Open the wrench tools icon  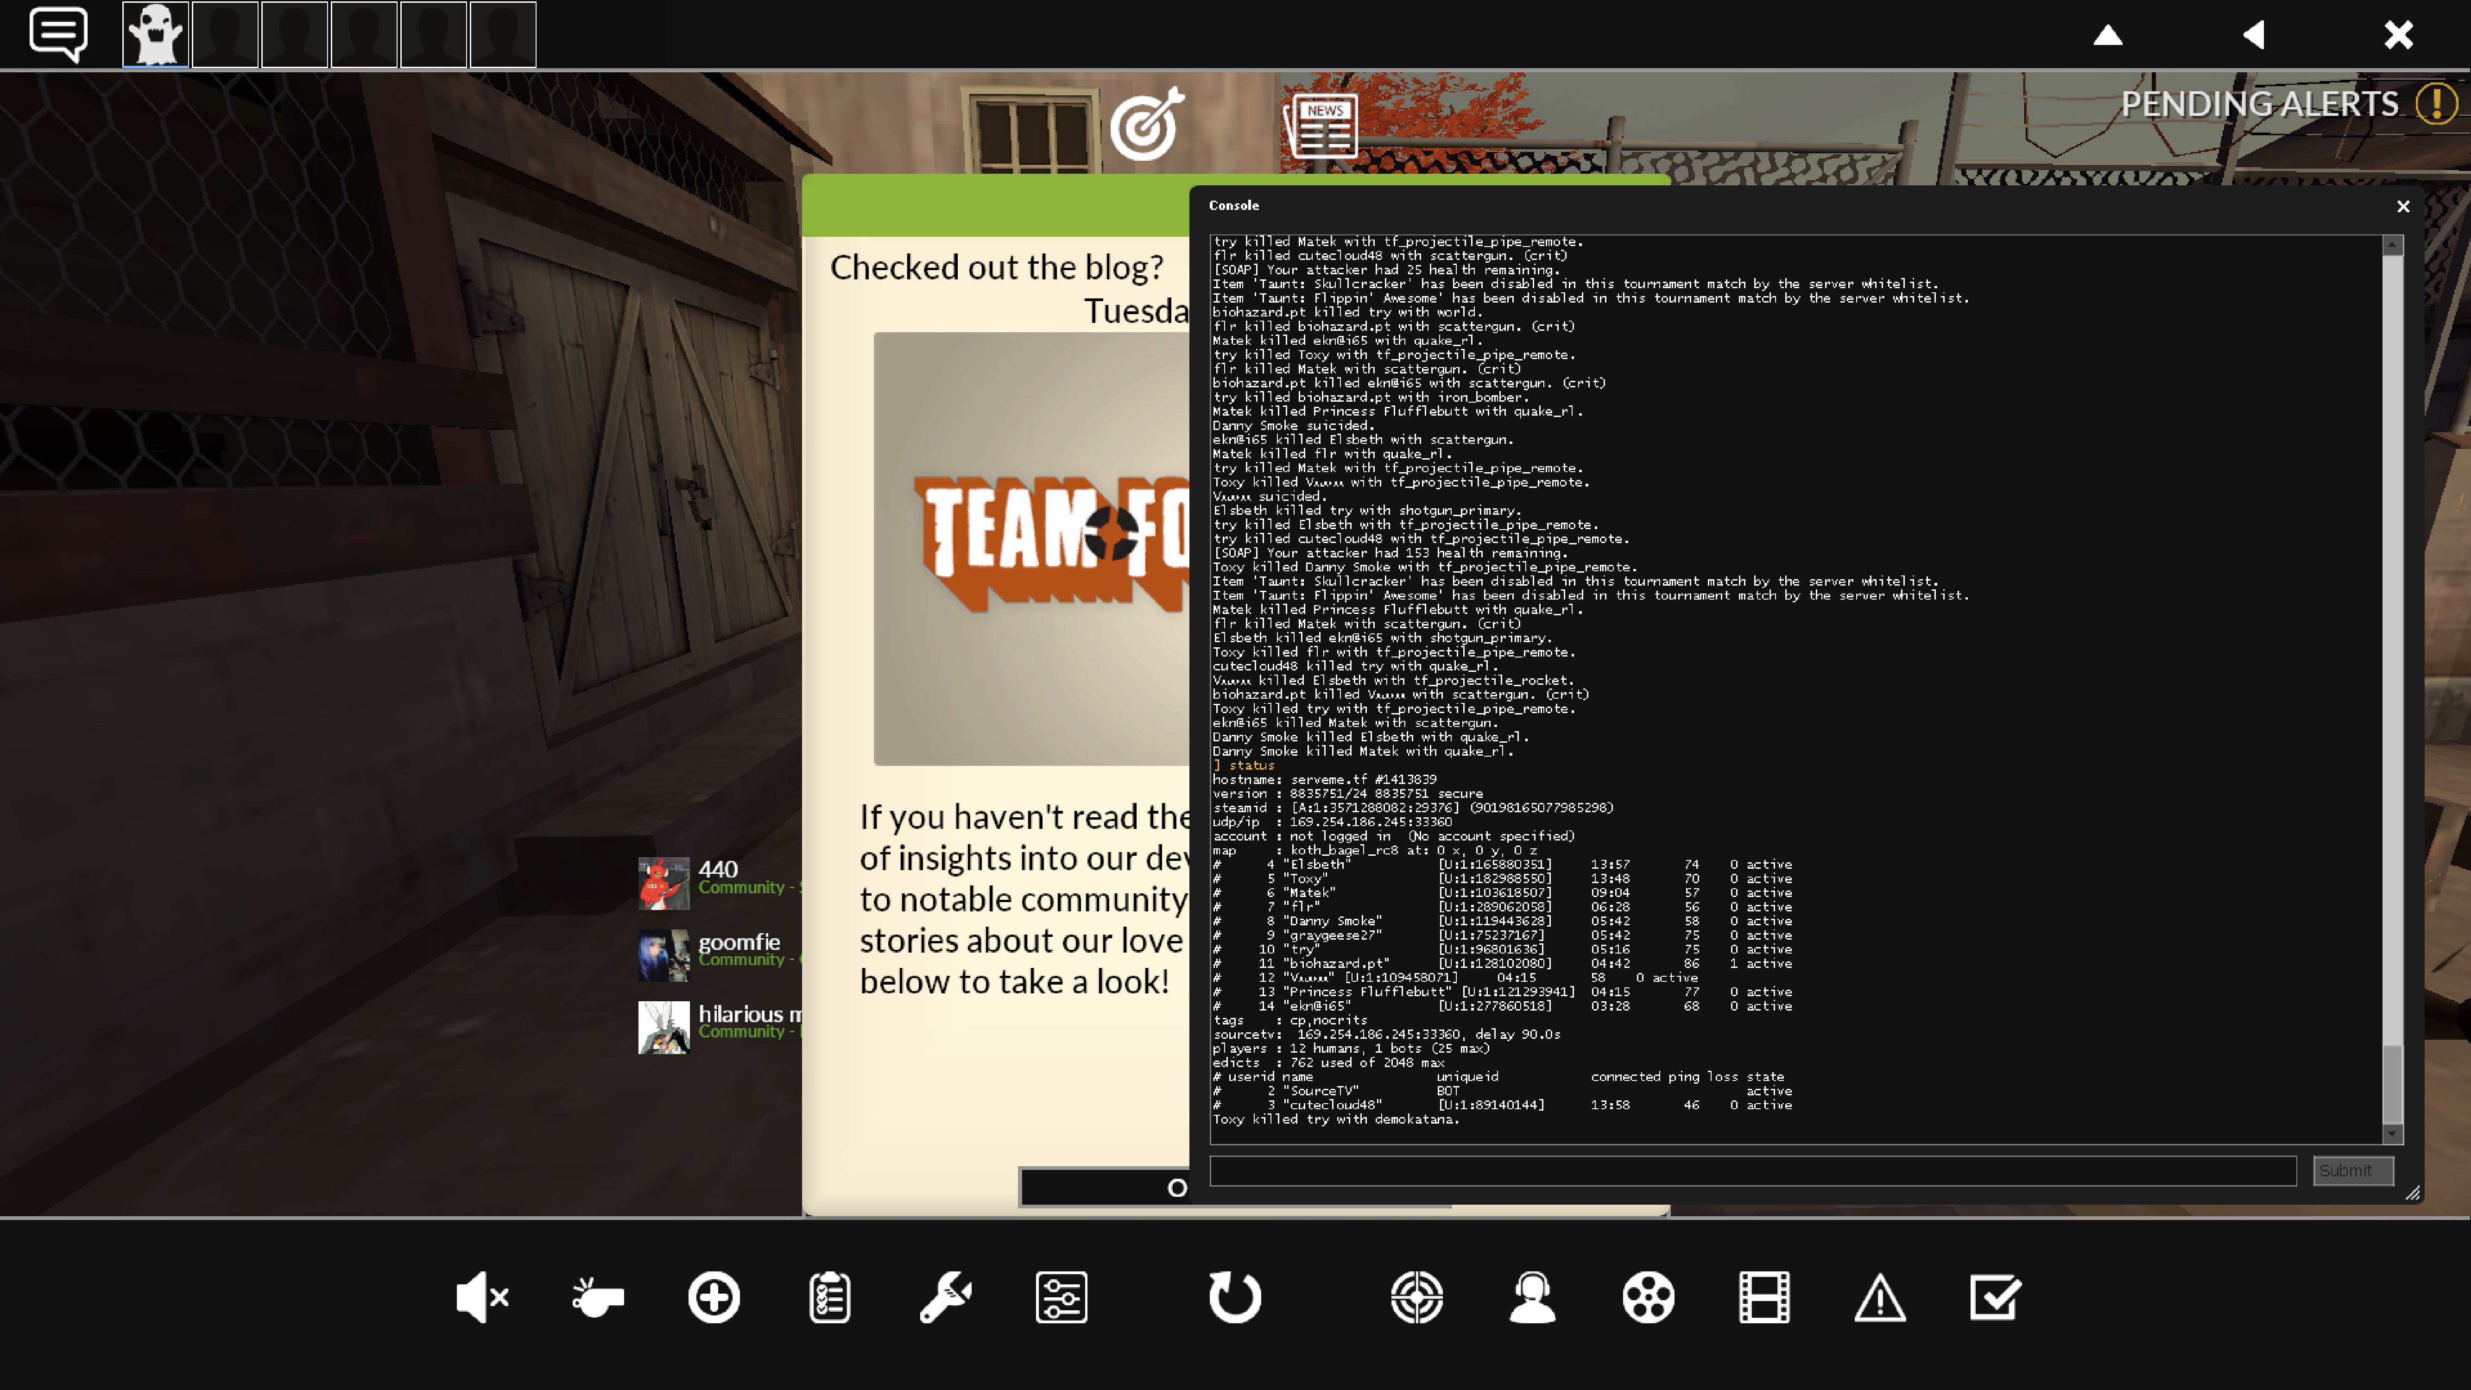946,1298
